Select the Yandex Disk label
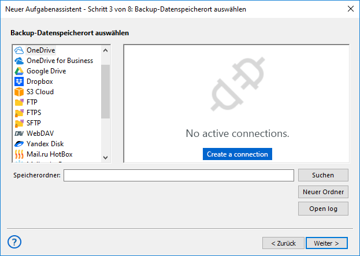The image size is (360, 256). pyautogui.click(x=45, y=144)
